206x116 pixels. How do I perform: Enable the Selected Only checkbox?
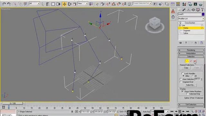click(187, 94)
